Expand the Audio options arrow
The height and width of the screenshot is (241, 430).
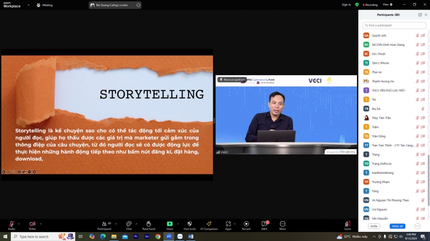coord(19,223)
